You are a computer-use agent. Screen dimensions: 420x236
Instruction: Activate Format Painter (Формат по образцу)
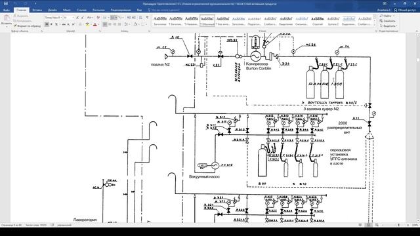click(27, 26)
